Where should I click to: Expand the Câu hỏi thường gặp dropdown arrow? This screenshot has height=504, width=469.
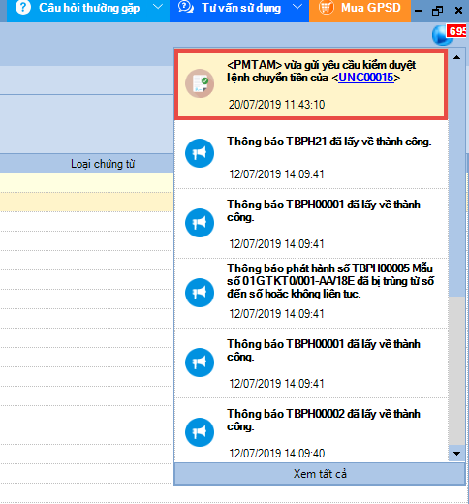158,7
